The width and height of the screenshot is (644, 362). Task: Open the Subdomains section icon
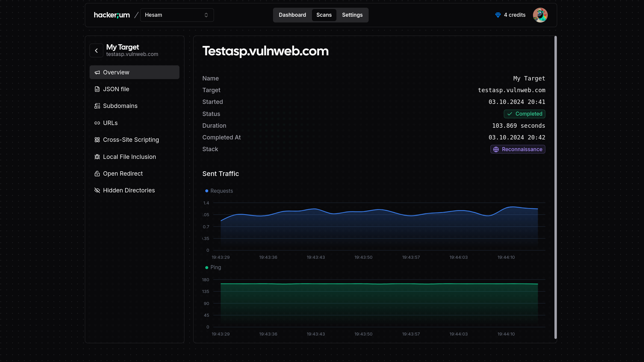(97, 106)
